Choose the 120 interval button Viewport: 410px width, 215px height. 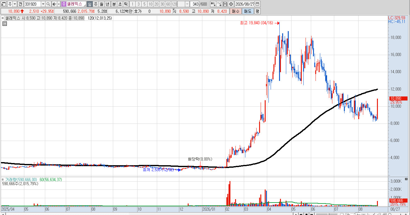point(174,4)
